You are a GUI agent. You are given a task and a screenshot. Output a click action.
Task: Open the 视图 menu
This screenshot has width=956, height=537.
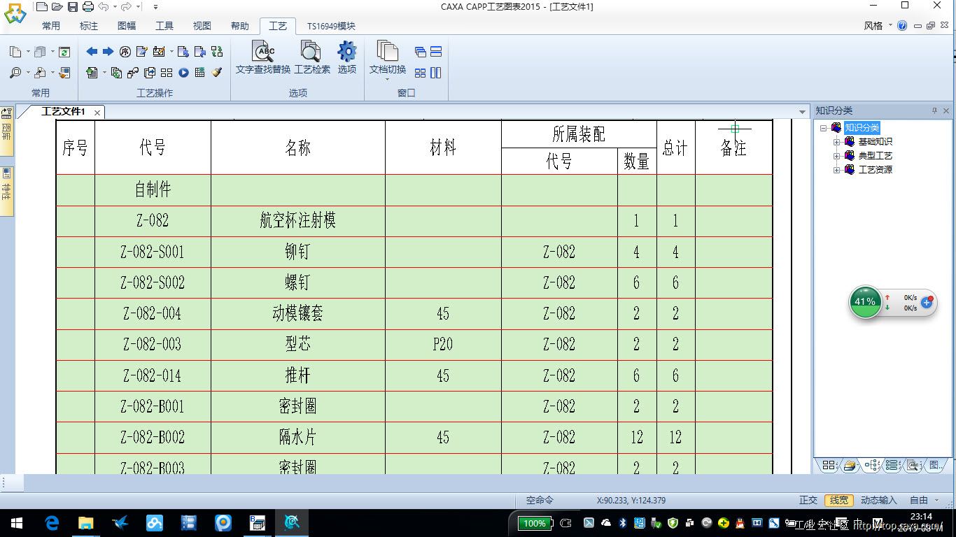[202, 25]
